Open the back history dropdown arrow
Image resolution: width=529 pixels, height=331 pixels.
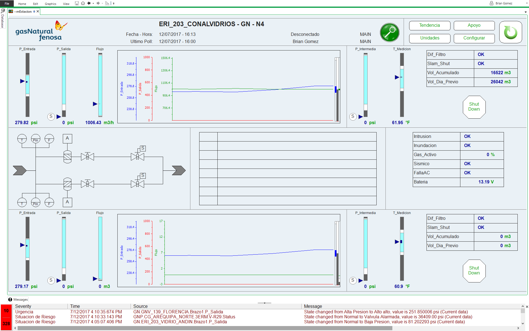(x=93, y=4)
